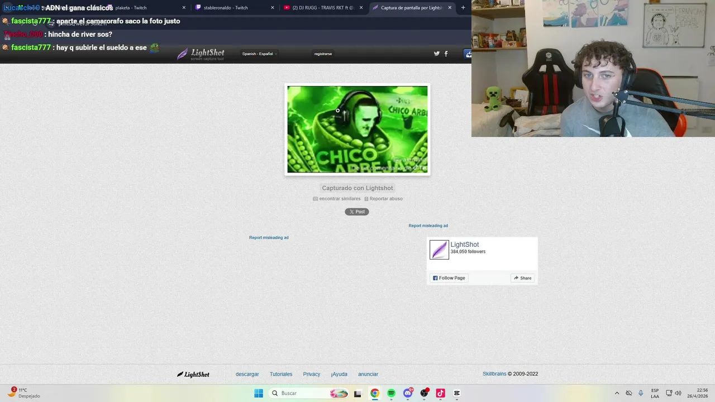Open a new browser tab

463,8
